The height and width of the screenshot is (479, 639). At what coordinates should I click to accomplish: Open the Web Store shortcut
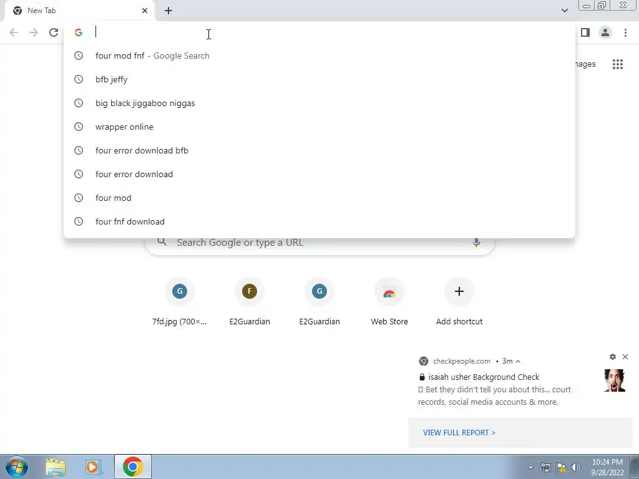[x=389, y=302]
